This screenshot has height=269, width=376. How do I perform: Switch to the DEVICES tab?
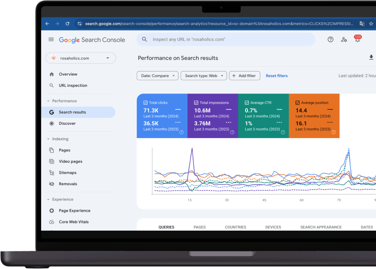(273, 227)
